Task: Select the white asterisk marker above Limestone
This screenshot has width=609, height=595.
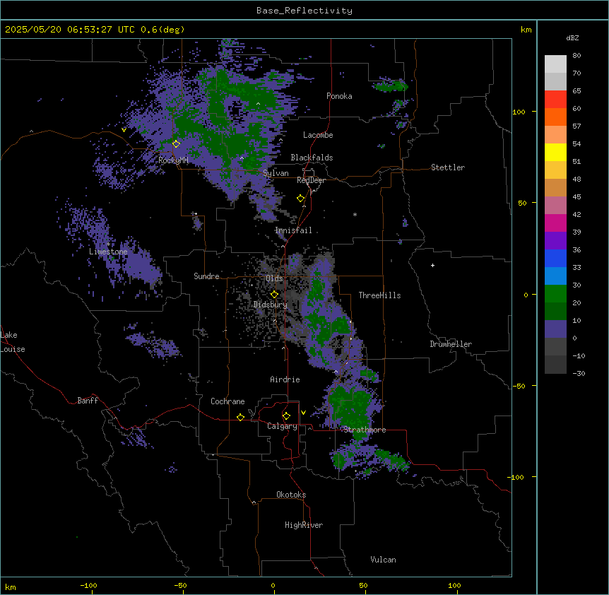Action: click(x=108, y=245)
